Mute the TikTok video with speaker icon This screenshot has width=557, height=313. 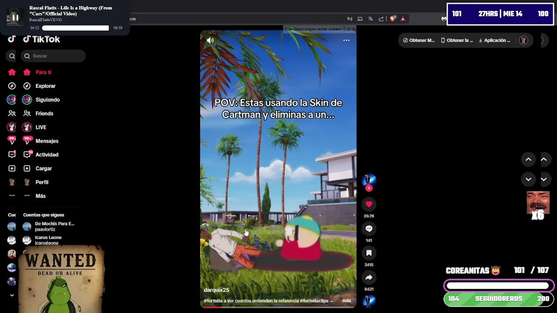click(210, 40)
